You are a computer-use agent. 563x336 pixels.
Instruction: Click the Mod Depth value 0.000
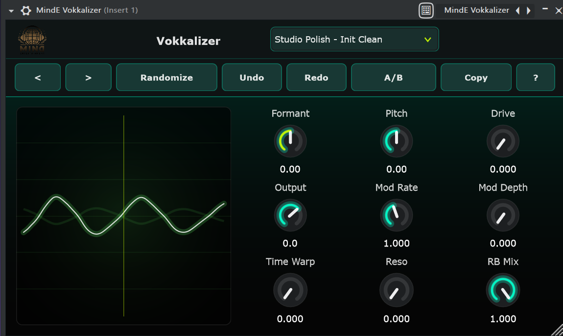[503, 244]
